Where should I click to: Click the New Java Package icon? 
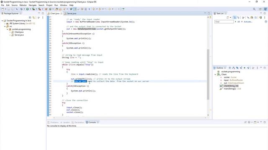point(46,9)
